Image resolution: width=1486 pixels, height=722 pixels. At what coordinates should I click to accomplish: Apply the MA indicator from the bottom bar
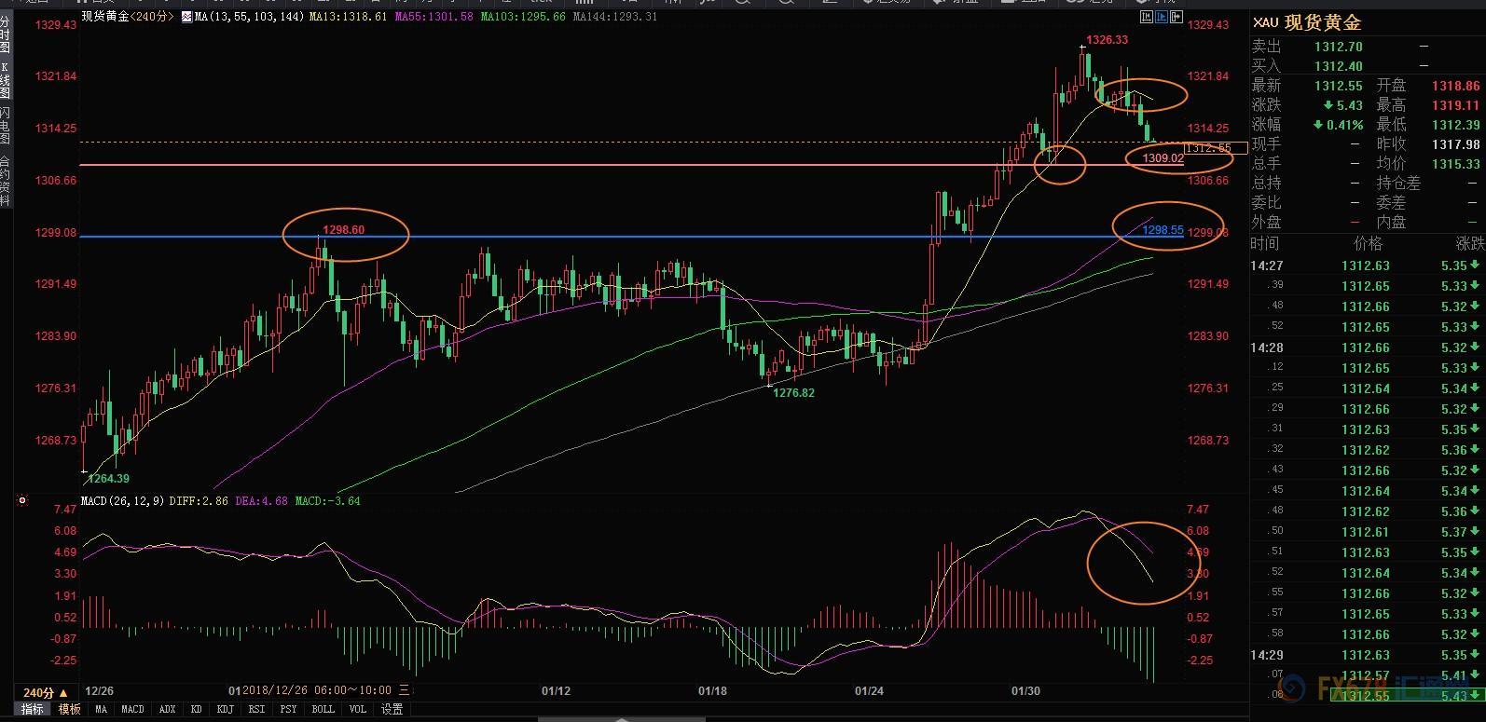click(101, 710)
